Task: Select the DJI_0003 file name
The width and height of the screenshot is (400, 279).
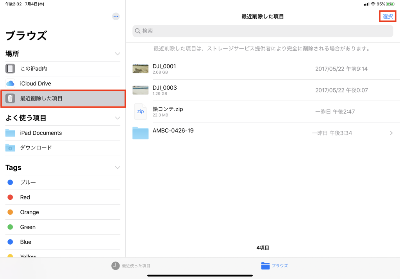Action: [164, 88]
